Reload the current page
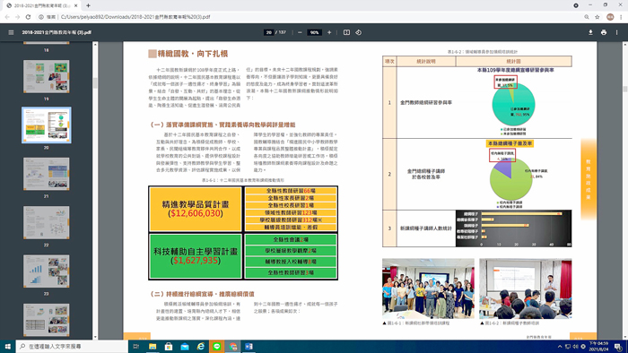This screenshot has width=628, height=353. pyautogui.click(x=28, y=17)
